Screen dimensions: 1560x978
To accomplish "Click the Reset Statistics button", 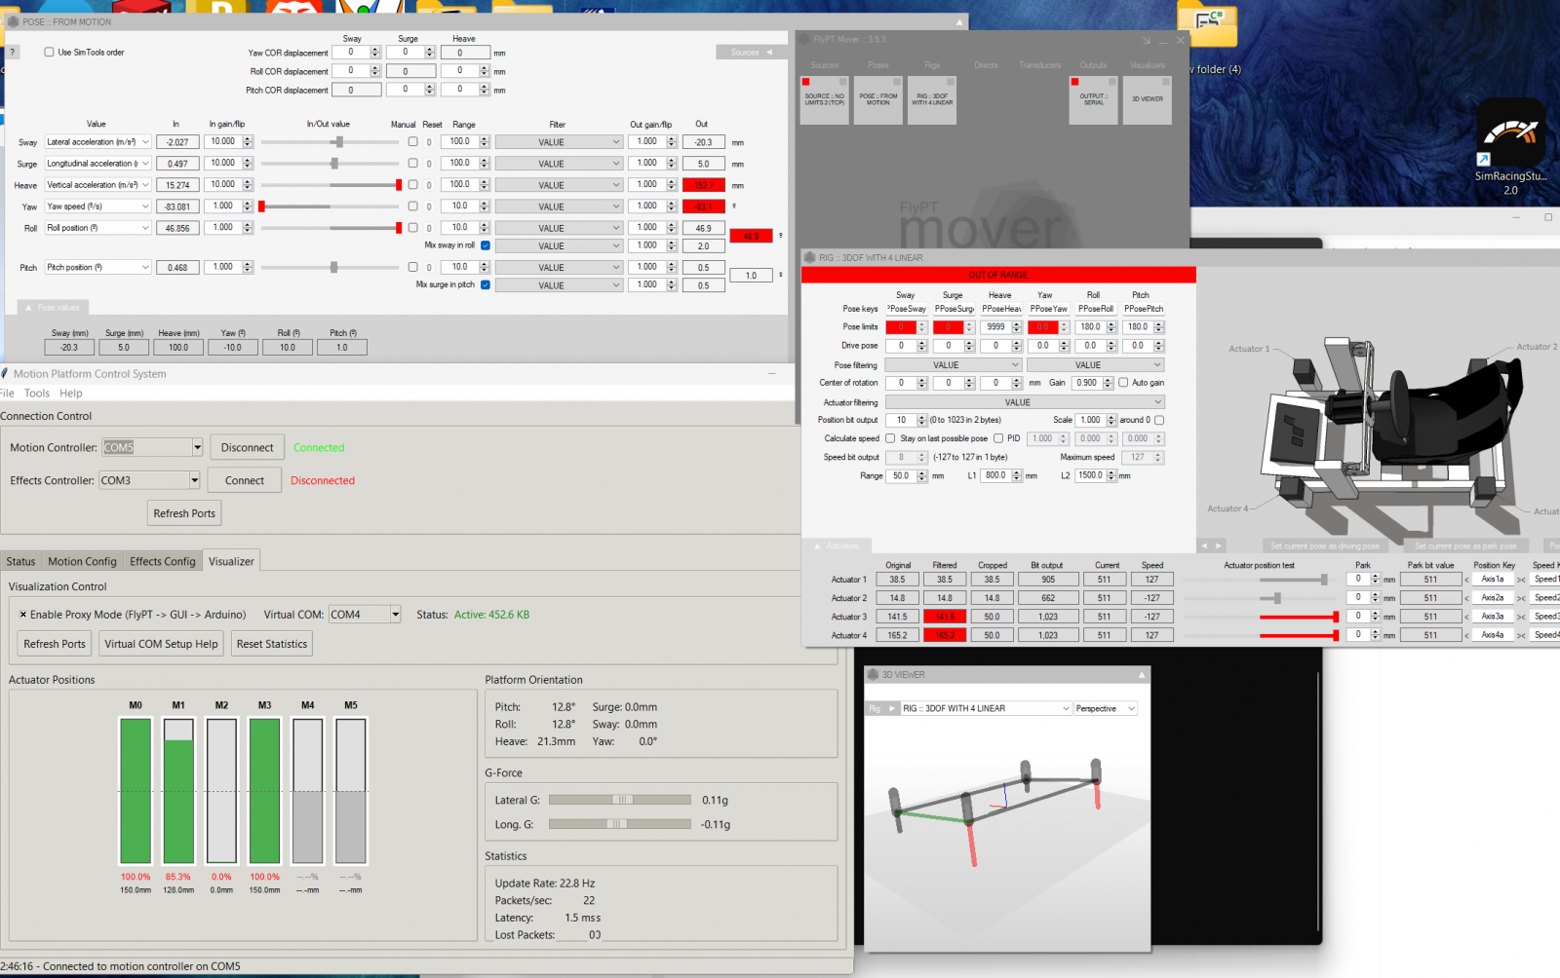I will pos(271,644).
